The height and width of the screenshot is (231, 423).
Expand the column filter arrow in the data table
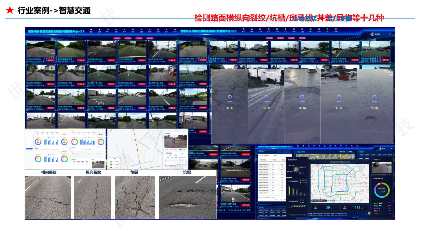(x=270, y=160)
